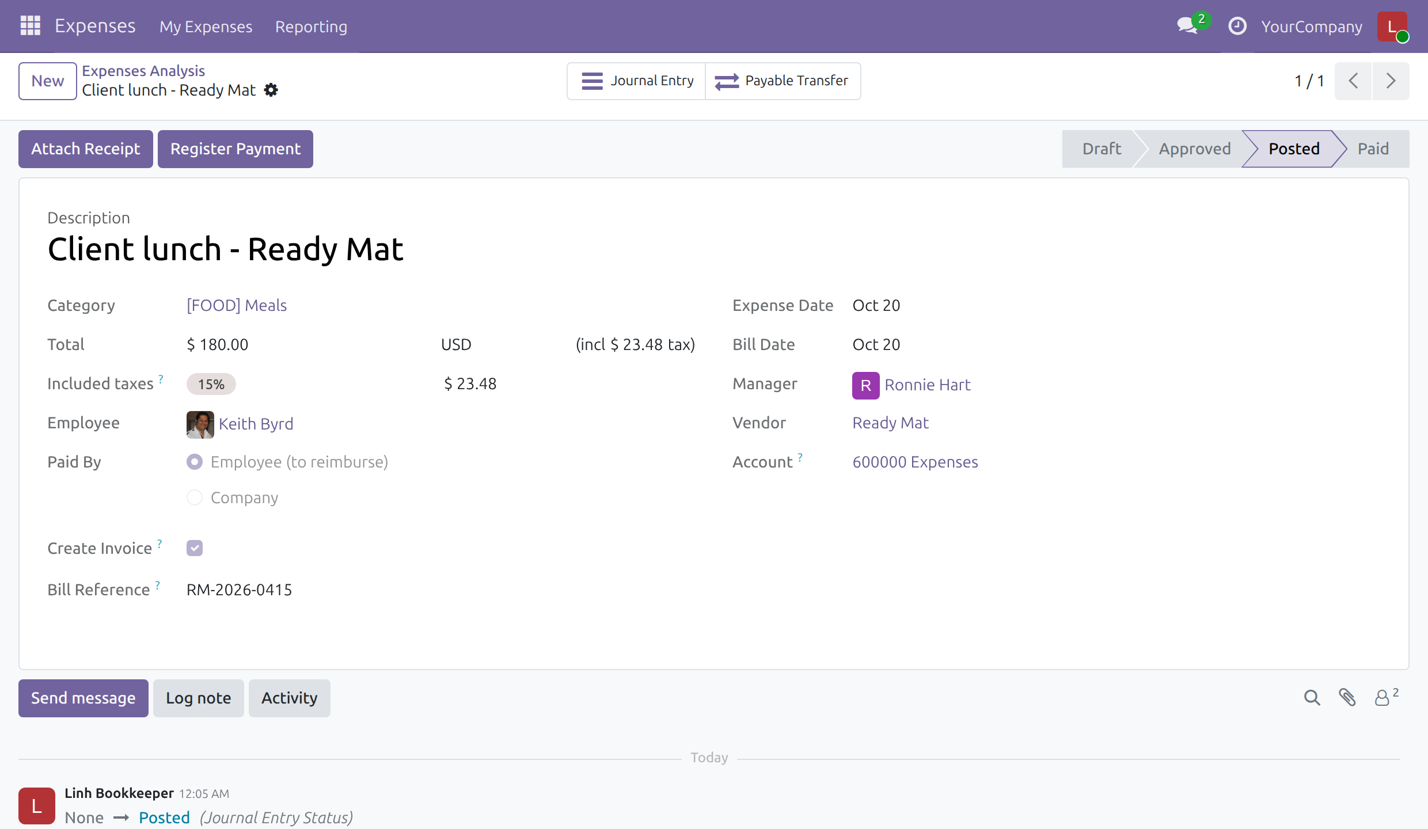The image size is (1428, 829).
Task: Search messages with the magnifier icon
Action: (1312, 698)
